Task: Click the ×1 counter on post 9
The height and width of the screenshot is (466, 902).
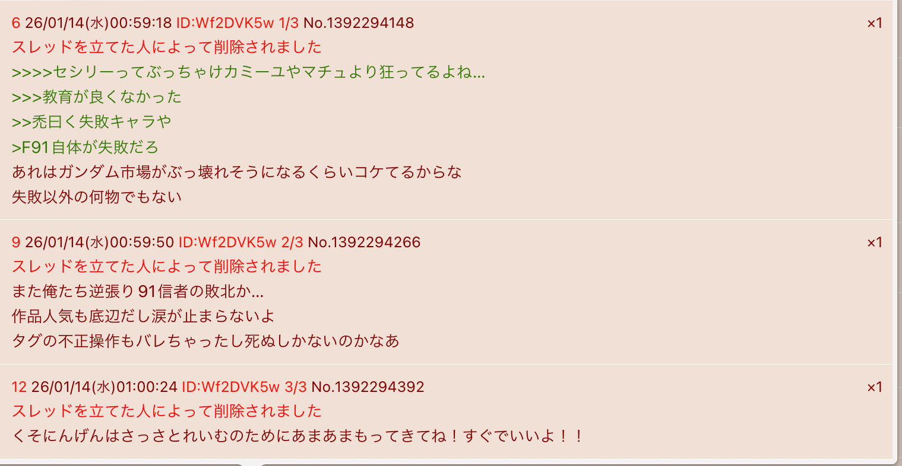Action: [x=875, y=242]
